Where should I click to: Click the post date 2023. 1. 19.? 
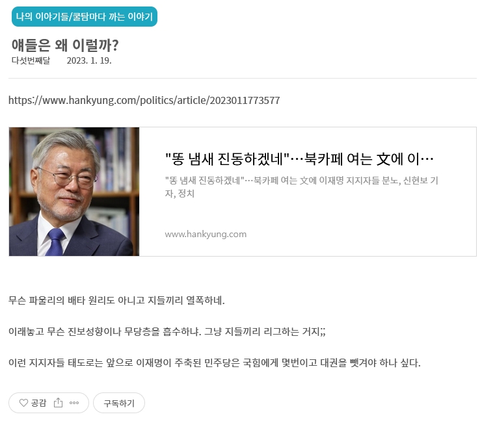coord(89,60)
